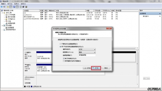Viewport: 162px width, 91px height.
Task: Click the unnamed 13.00 GB volume icon
Action: pos(25,13)
